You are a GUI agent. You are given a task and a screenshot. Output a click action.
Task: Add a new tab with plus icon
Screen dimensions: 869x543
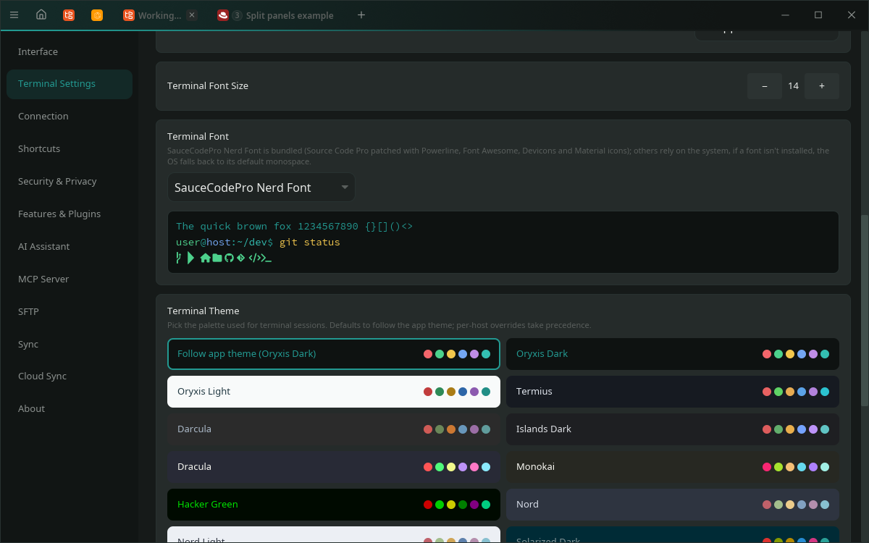[x=361, y=15]
